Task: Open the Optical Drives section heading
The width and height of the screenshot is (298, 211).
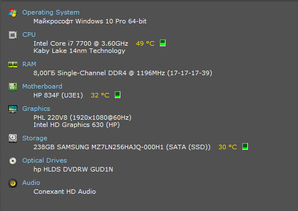Action: point(45,160)
